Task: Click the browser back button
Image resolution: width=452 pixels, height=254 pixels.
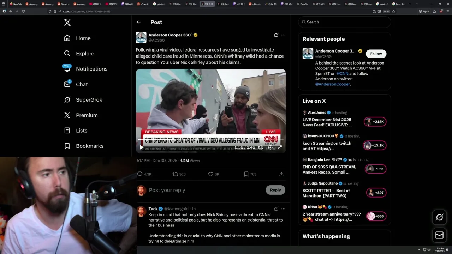Action: pyautogui.click(x=11, y=11)
